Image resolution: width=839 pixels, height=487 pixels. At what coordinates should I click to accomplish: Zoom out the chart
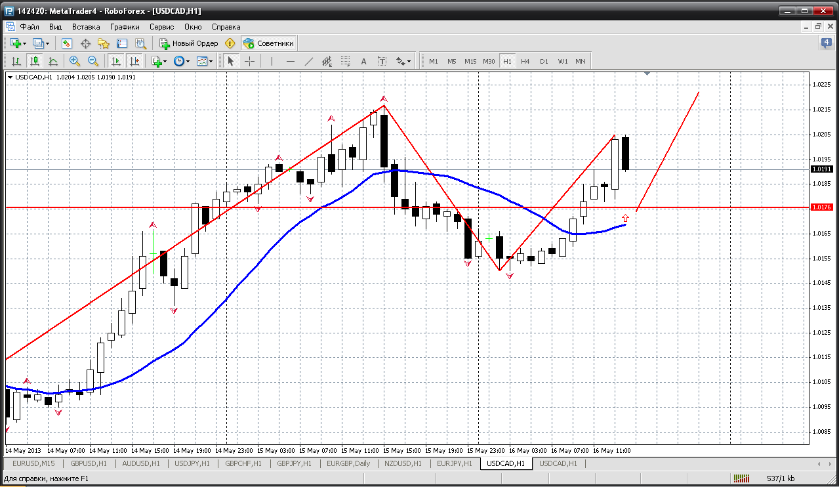pos(93,61)
